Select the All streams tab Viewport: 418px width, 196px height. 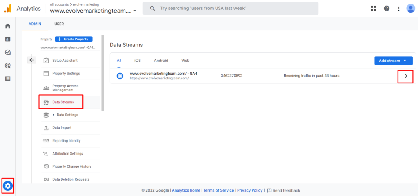pos(119,61)
